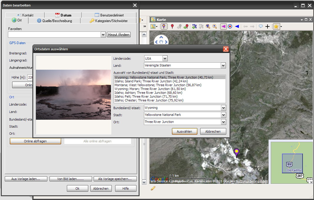The image size is (314, 200).
Task: Switch to the Datum tab
Action: click(x=63, y=15)
